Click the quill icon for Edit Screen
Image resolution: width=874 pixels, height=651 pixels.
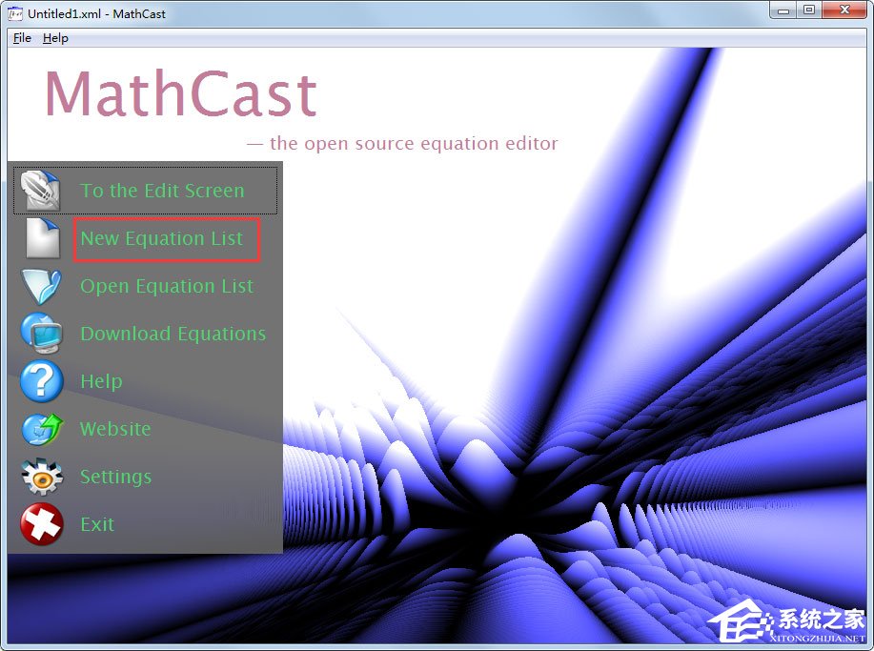[41, 191]
